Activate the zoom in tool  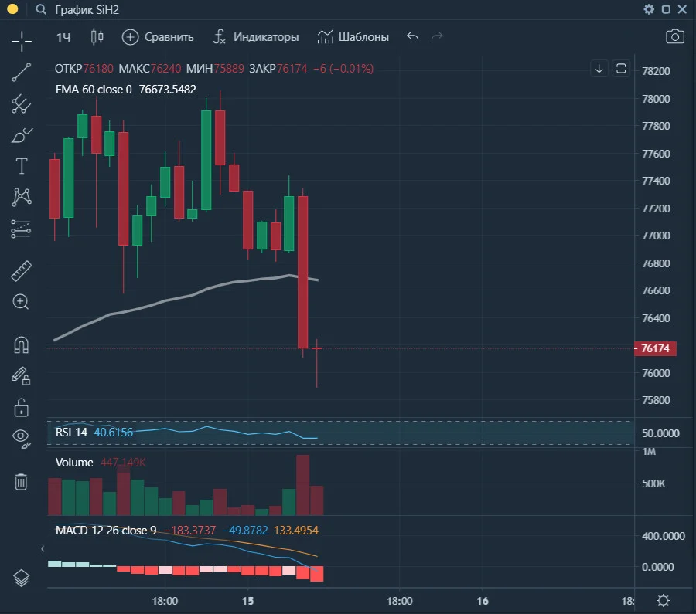[21, 302]
